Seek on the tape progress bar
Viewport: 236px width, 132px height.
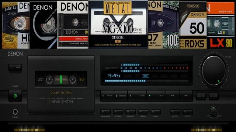pos(146,81)
